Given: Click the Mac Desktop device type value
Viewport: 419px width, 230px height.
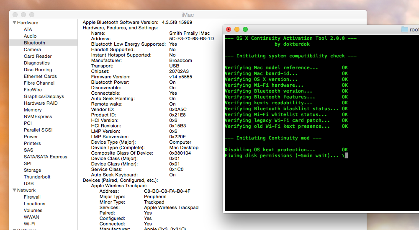Looking at the screenshot, I should tap(184, 147).
